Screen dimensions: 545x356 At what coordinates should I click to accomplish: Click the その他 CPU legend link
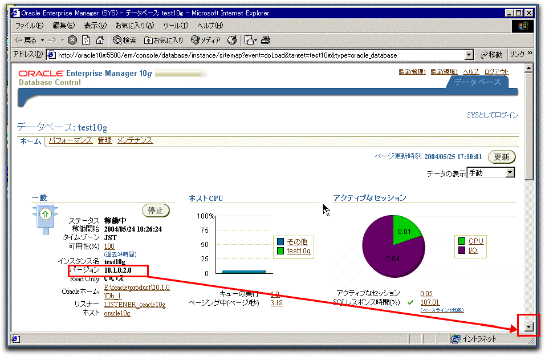click(297, 241)
